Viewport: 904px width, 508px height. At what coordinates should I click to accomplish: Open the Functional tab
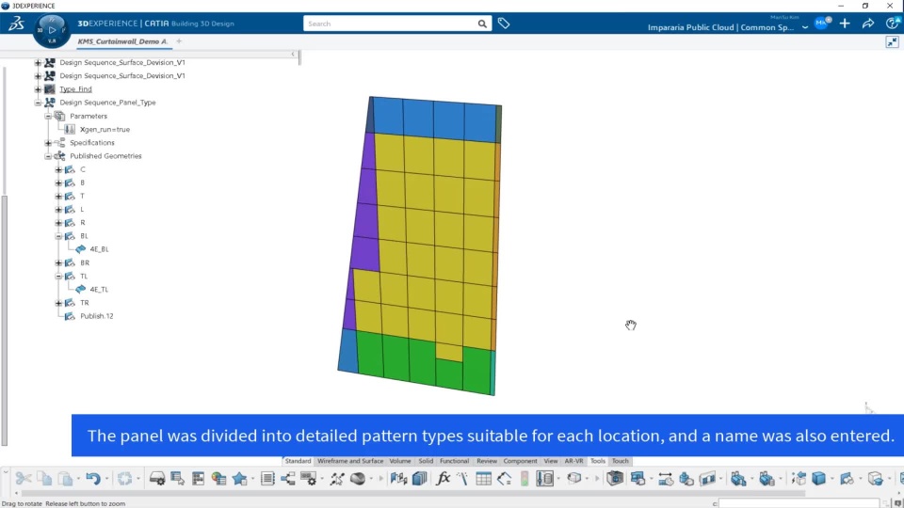click(454, 461)
